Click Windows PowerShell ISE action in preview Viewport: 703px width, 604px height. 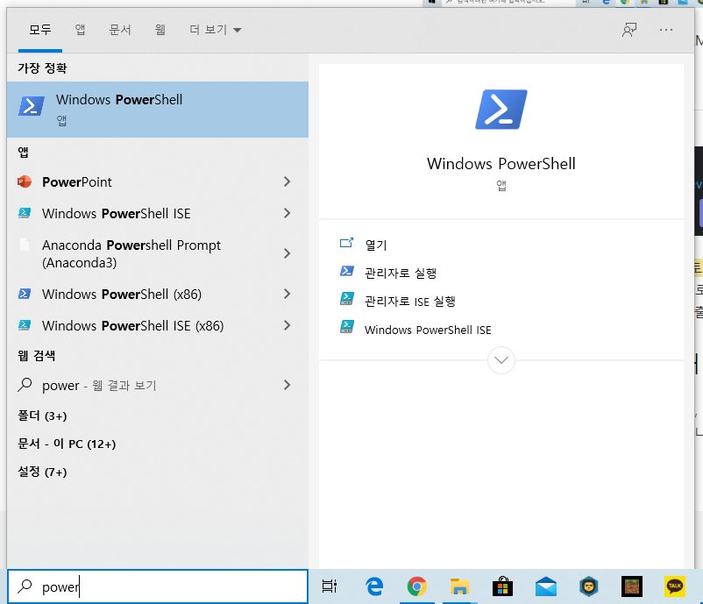click(428, 330)
